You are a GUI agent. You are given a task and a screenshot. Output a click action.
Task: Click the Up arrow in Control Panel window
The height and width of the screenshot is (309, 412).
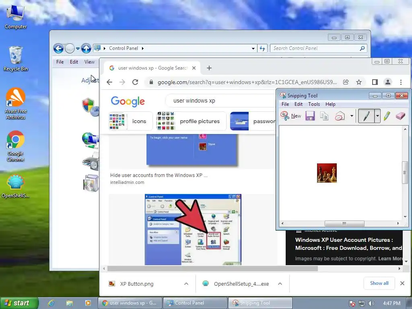pyautogui.click(x=86, y=48)
